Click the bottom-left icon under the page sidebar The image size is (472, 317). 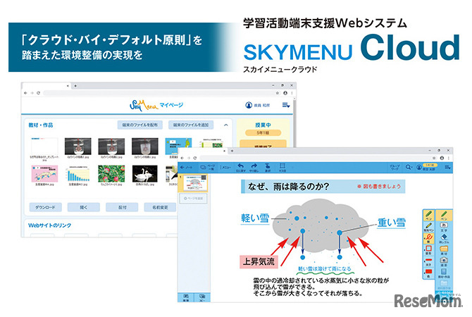coord(186,297)
